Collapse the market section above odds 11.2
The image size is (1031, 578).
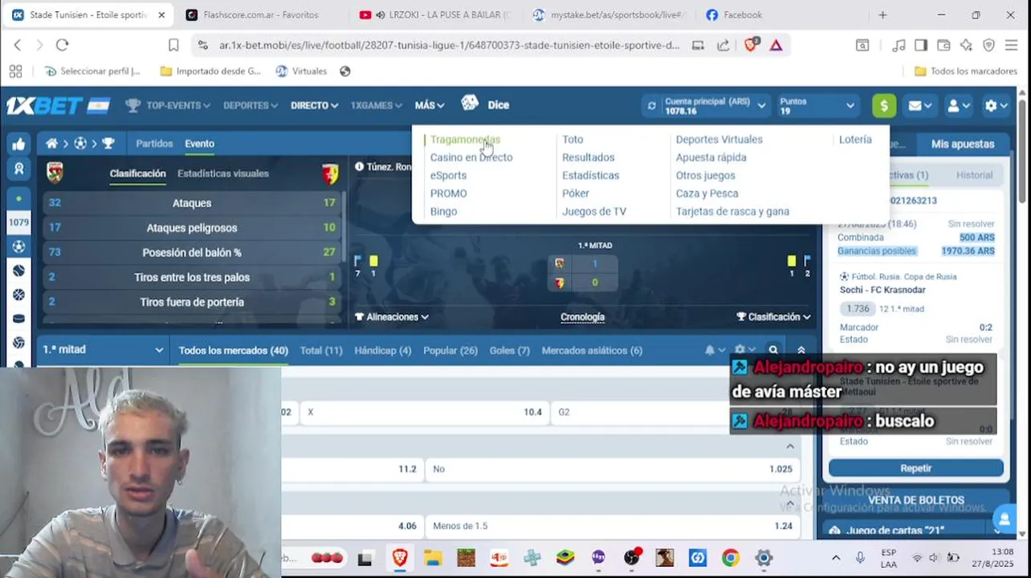point(790,446)
